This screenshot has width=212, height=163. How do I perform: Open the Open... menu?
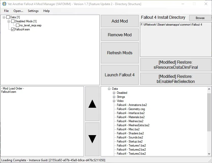click(18, 11)
